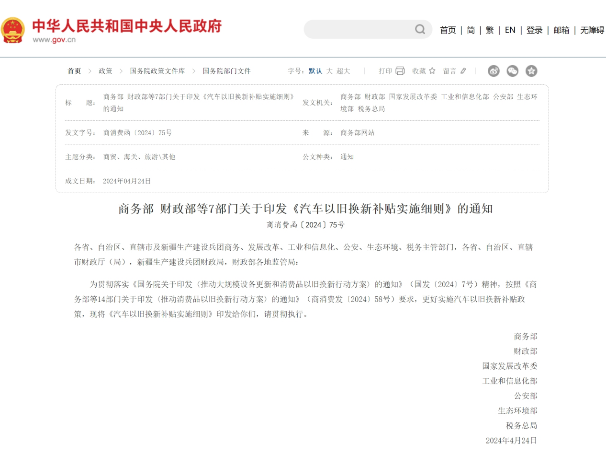Set font size to 超大
The width and height of the screenshot is (606, 455).
click(343, 71)
